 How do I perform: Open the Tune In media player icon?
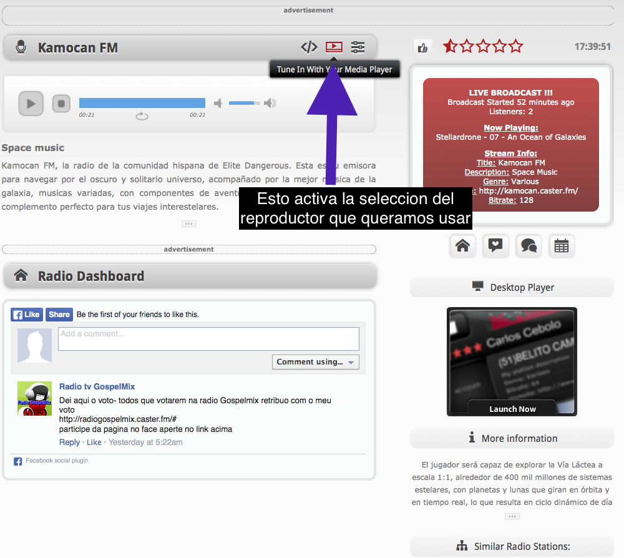coord(334,47)
